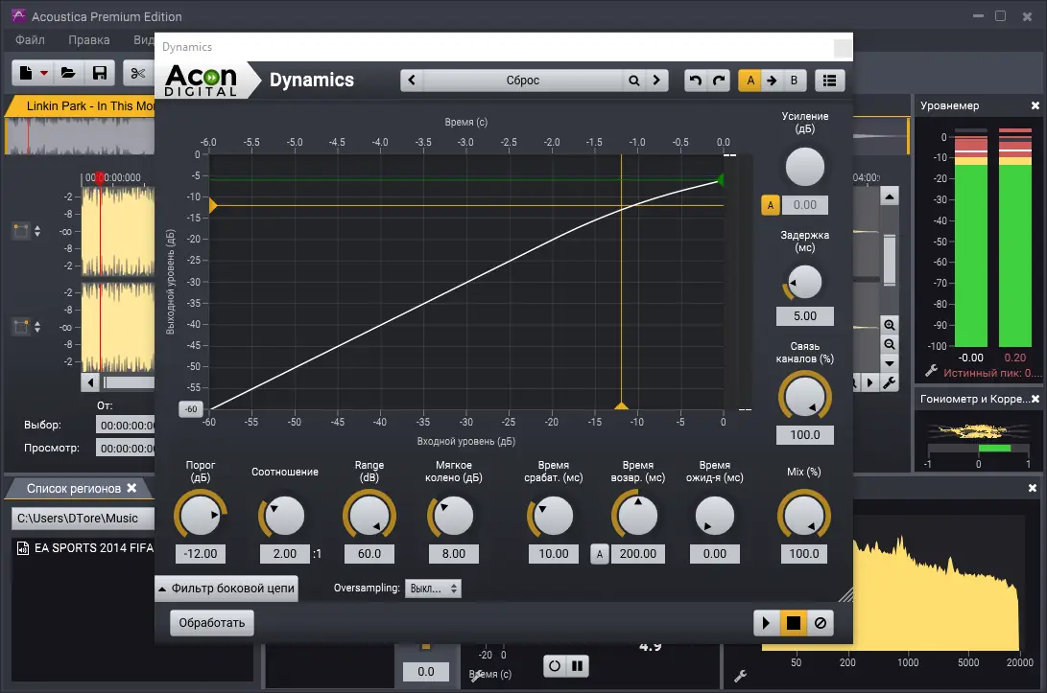Edit the threshold value field -12.00
This screenshot has height=693, width=1047.
coord(201,554)
